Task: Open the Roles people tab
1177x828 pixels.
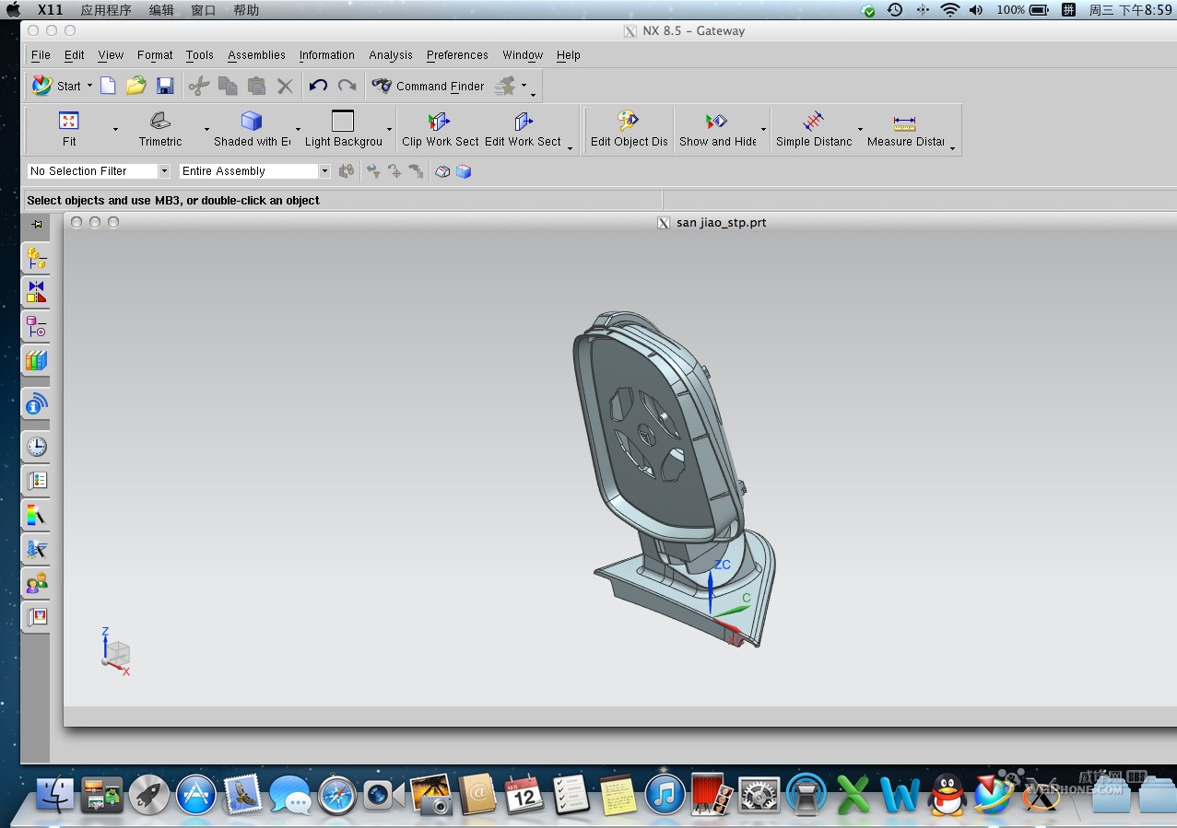Action: (x=36, y=582)
